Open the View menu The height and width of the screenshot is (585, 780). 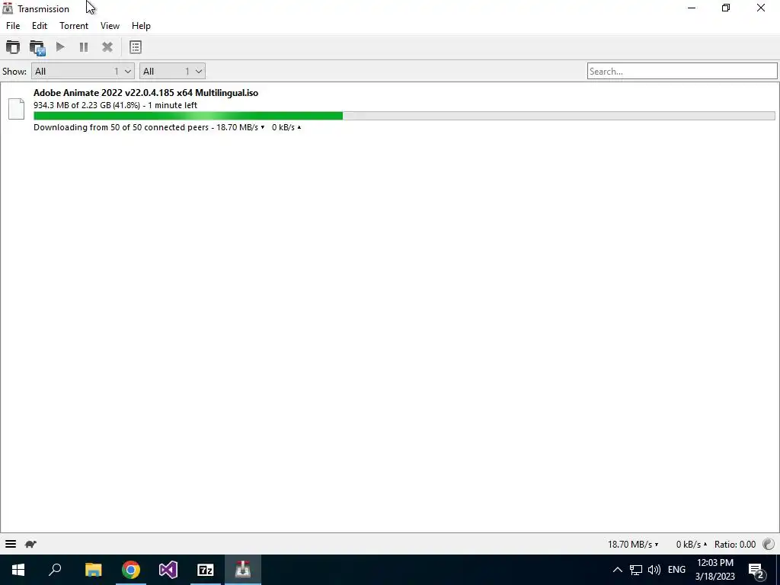click(110, 26)
